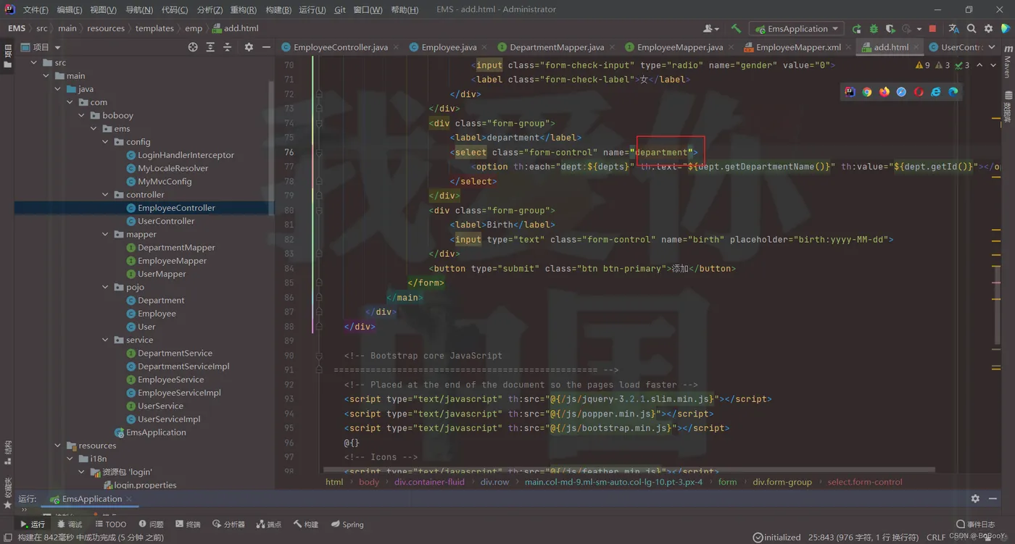Collapse the src folder in project tree
Viewport: 1015px width, 544px height.
34,63
